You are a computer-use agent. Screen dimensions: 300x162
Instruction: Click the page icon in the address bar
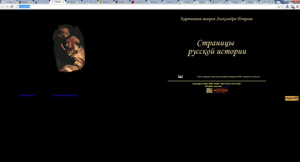16,7
